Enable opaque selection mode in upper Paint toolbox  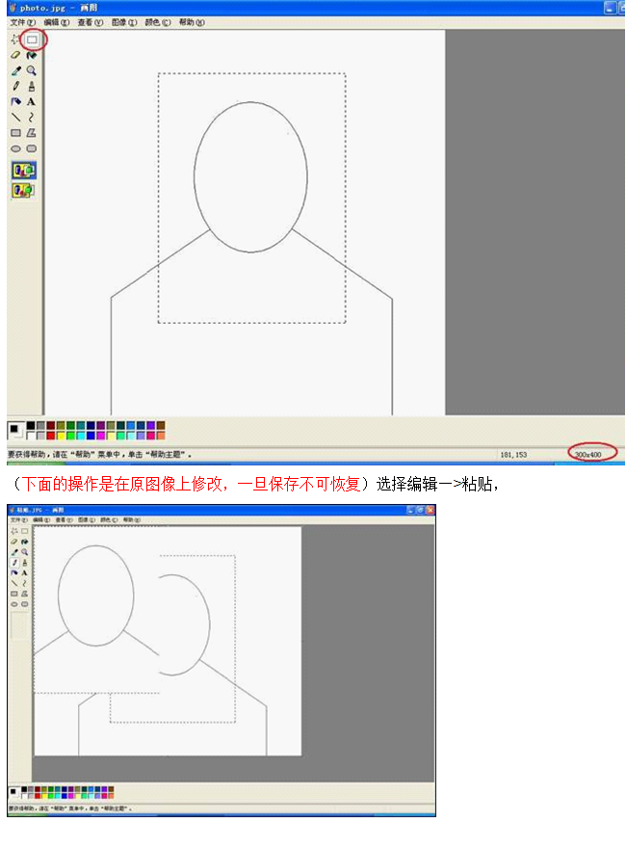23,171
